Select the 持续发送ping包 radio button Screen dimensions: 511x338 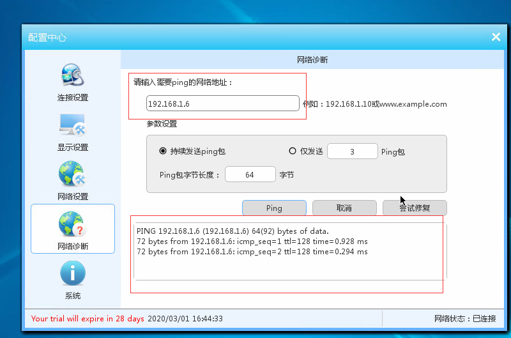click(x=163, y=151)
